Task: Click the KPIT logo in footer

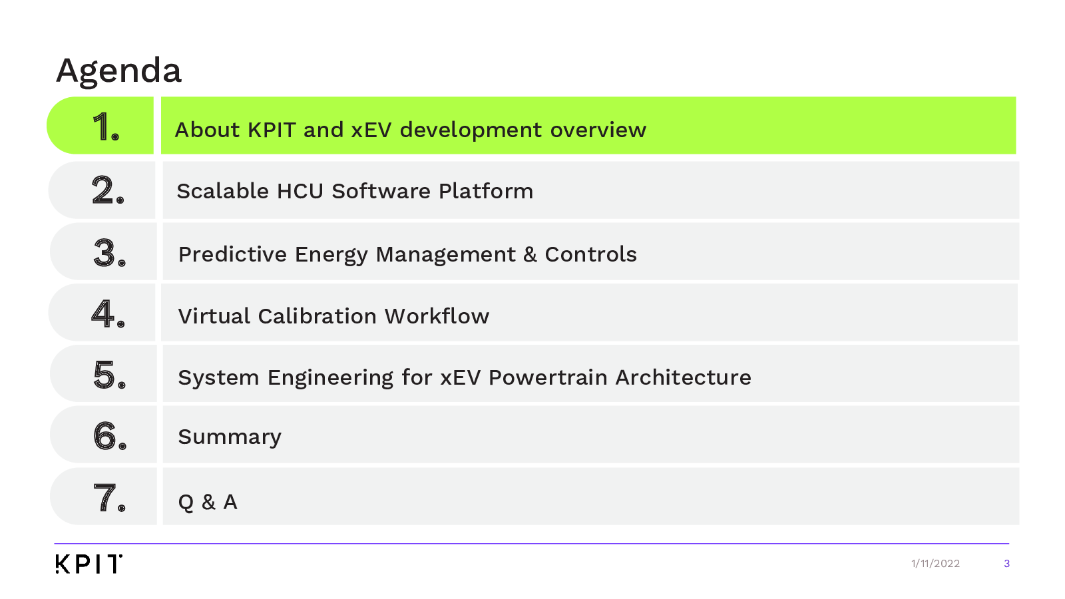Action: 89,564
